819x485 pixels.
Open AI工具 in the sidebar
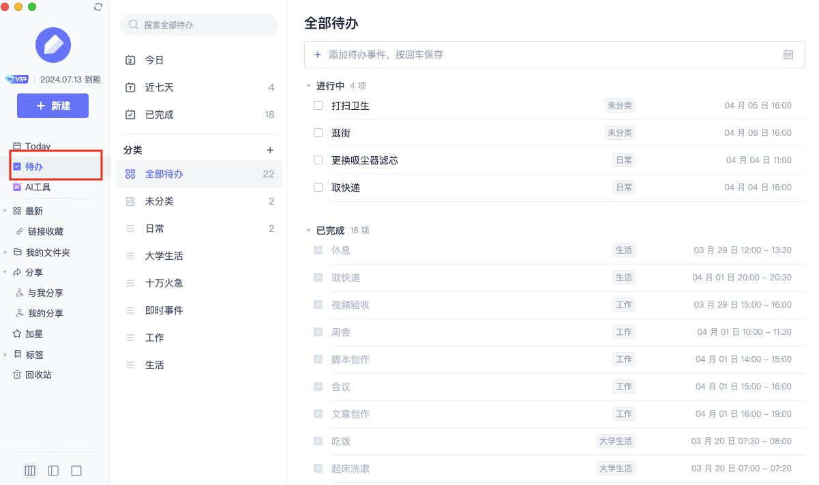point(38,187)
